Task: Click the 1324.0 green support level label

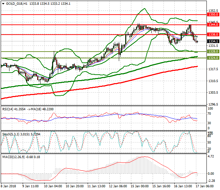Action: click(213, 58)
